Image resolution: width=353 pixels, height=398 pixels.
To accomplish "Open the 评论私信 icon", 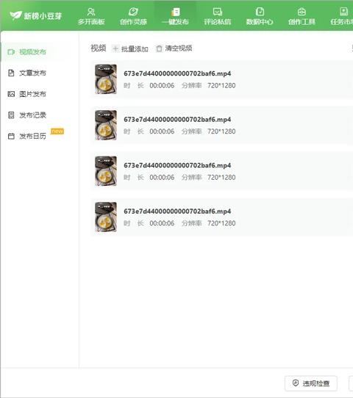I will (x=218, y=12).
